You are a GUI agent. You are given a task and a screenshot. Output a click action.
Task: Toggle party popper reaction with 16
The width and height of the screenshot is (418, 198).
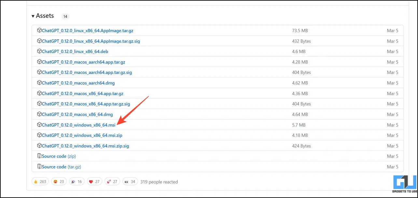coord(77,182)
